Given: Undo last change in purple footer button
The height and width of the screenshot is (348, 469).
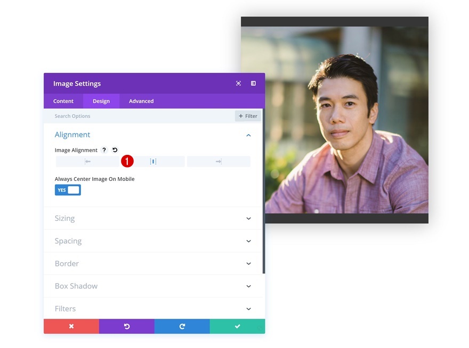Looking at the screenshot, I should point(127,326).
